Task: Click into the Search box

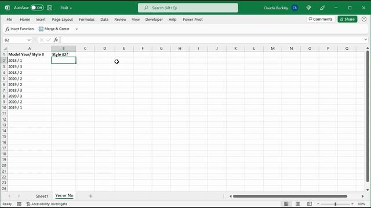Action: click(x=188, y=8)
